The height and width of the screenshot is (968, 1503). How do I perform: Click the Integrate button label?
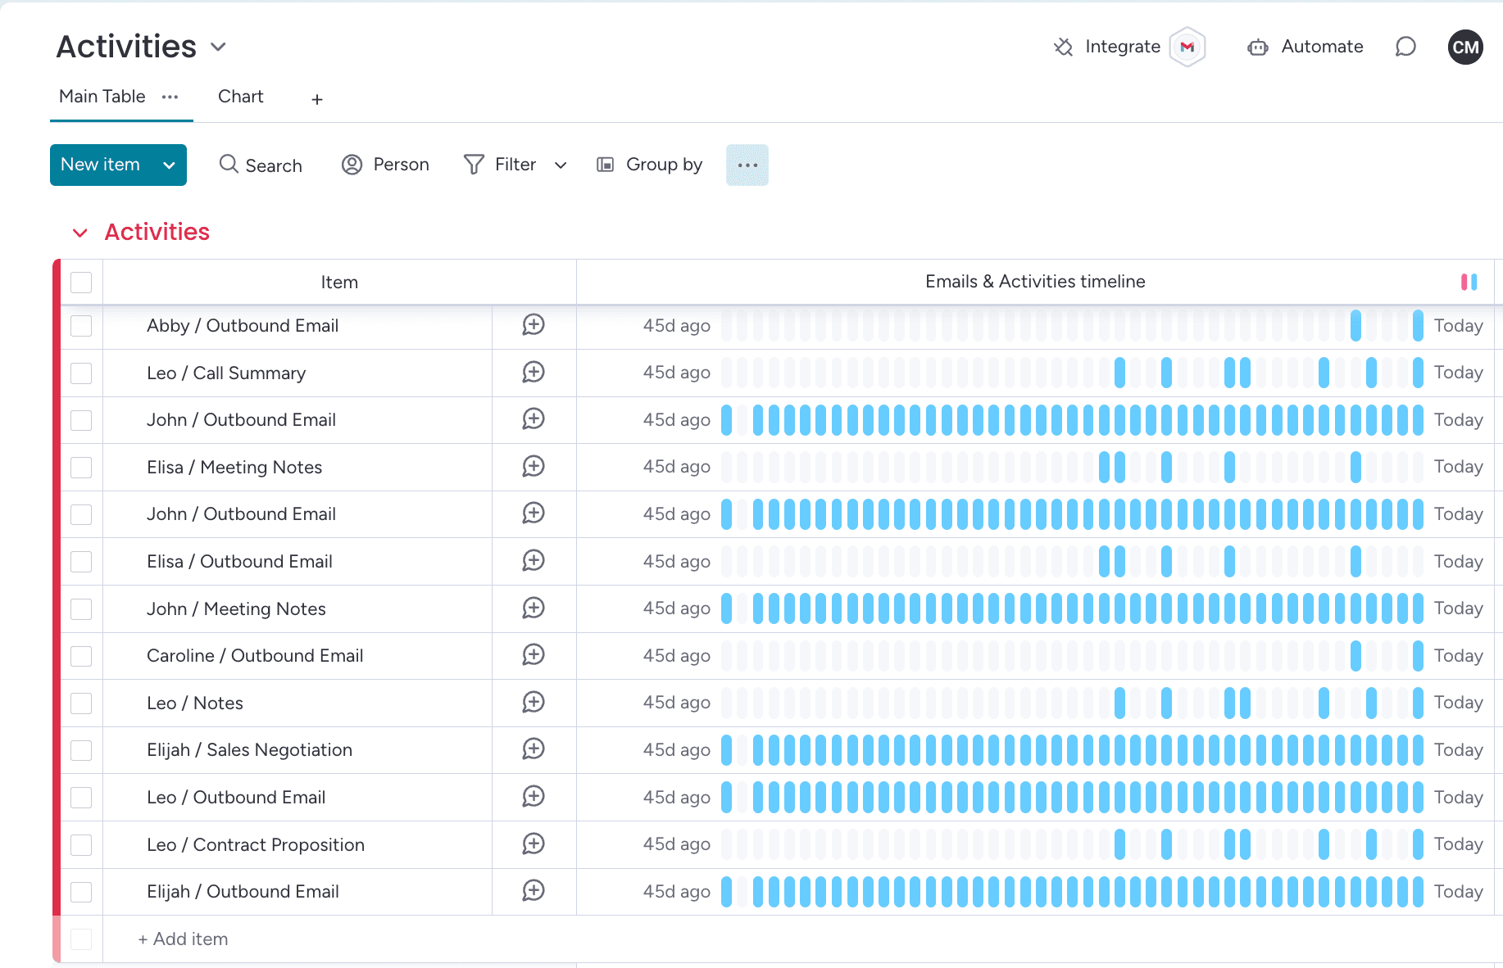coord(1123,47)
